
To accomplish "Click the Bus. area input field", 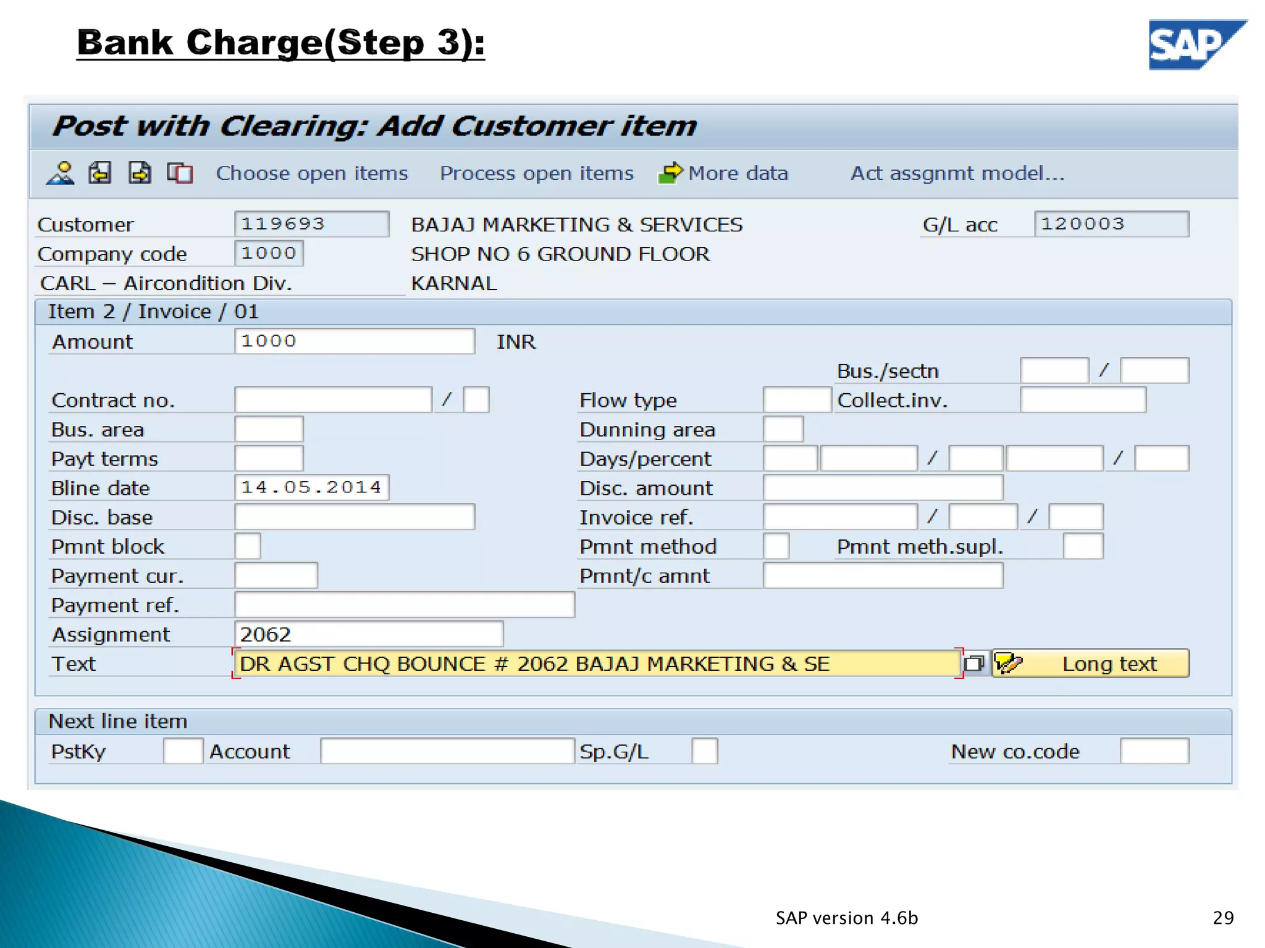I will 269,429.
